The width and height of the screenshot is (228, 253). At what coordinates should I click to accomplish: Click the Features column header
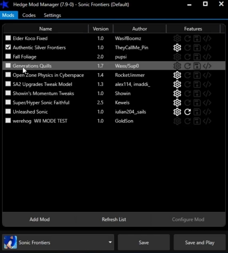(x=193, y=29)
